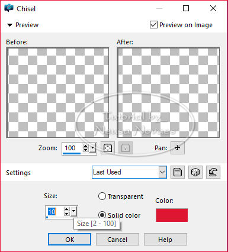The image size is (228, 252).
Task: Click the Pan crosshair icon
Action: pos(178,148)
